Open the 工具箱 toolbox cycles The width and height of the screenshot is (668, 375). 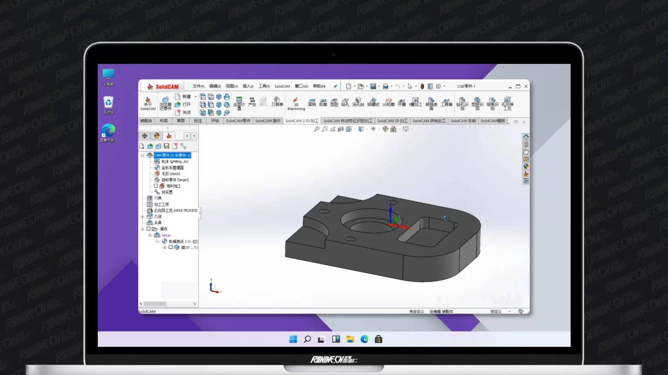point(446,102)
